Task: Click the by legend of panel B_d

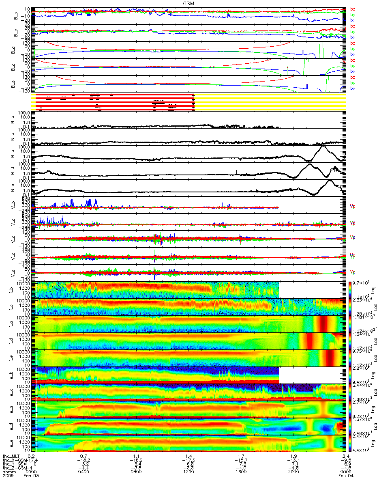Action: pos(353,66)
